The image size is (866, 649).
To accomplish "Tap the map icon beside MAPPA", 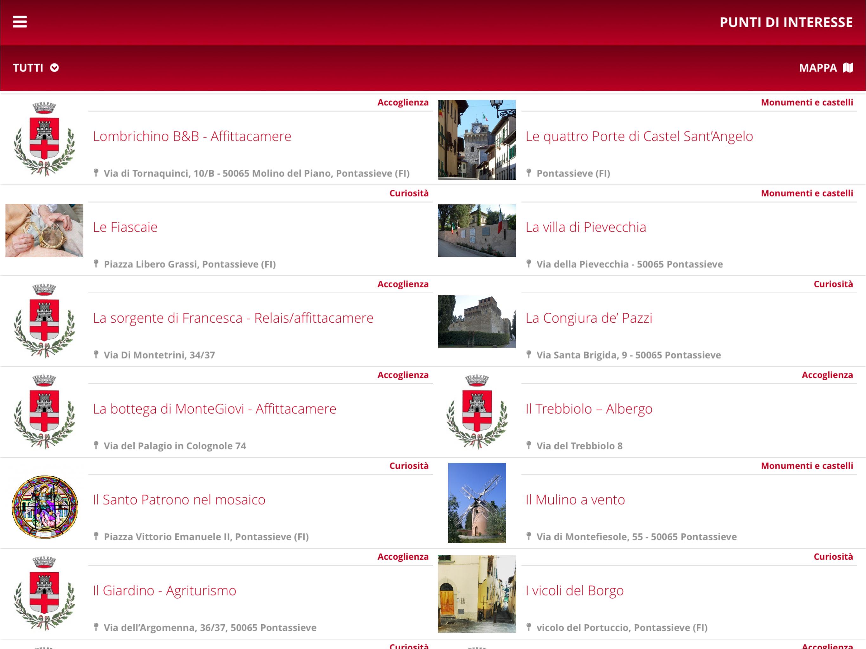I will tap(848, 68).
